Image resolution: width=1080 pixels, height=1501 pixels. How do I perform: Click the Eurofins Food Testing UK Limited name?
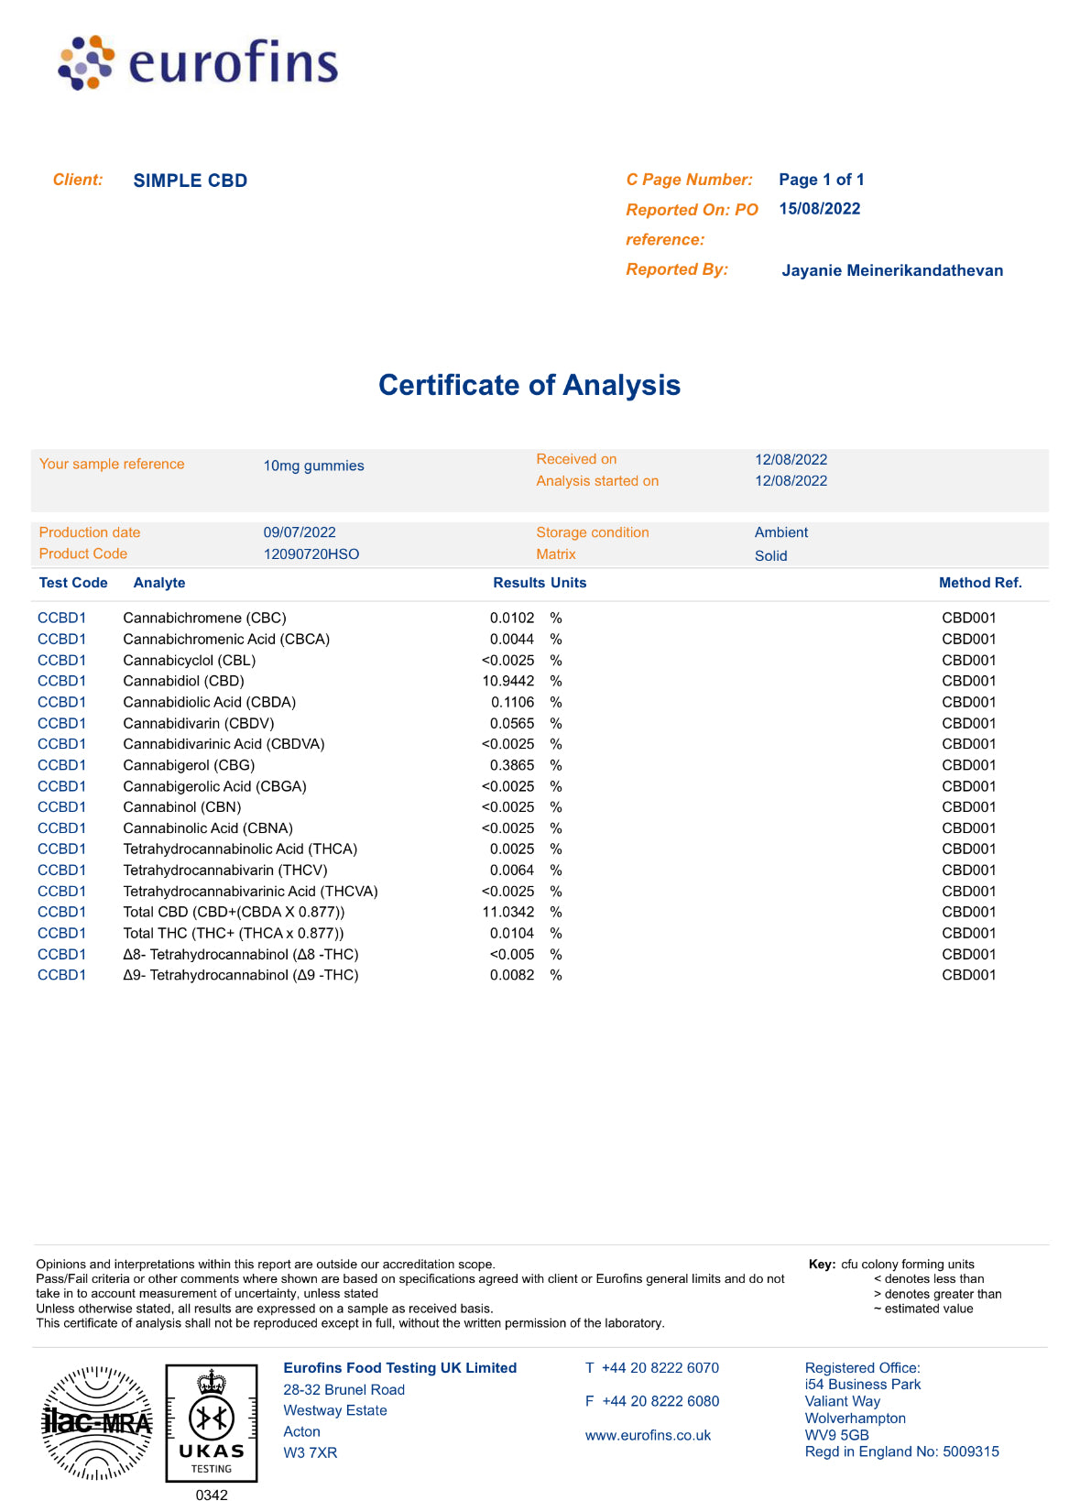(399, 1367)
